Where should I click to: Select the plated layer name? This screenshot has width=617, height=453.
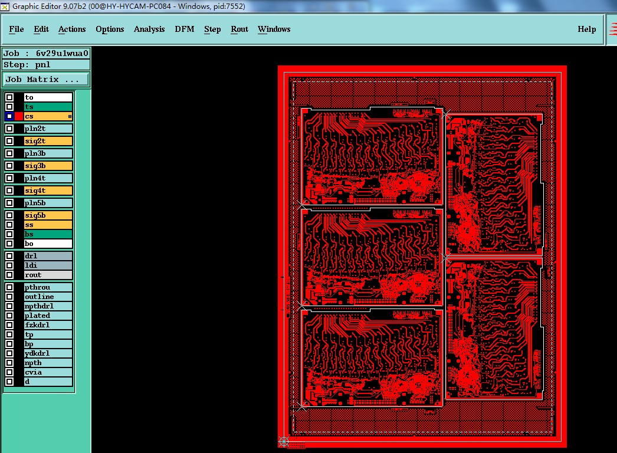pos(48,316)
